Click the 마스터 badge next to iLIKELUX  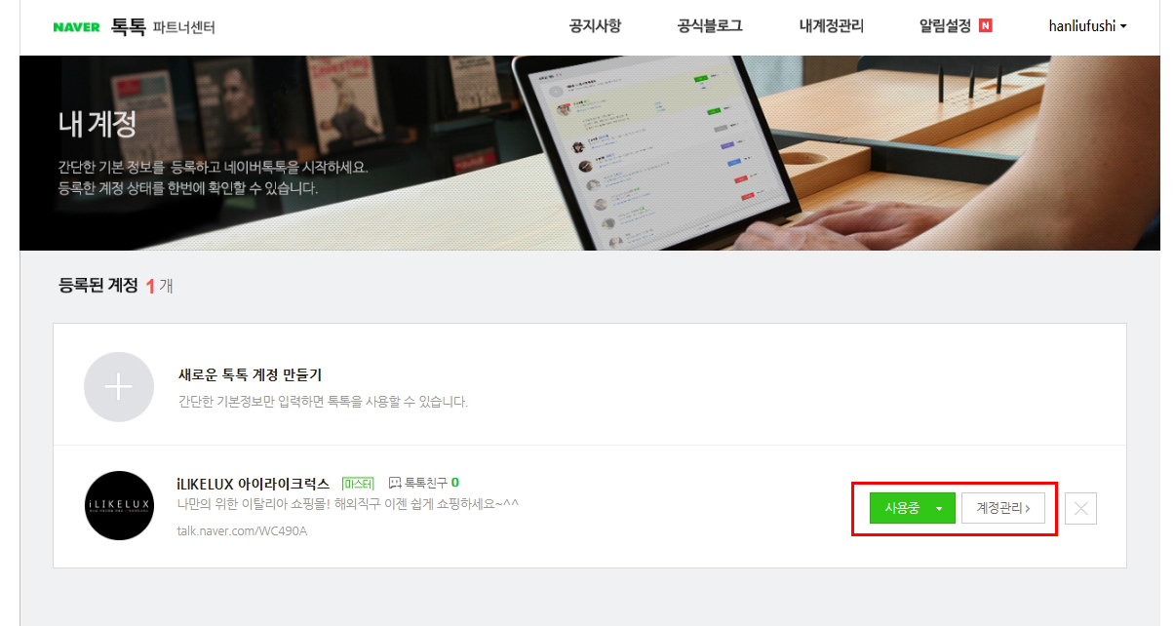(x=358, y=483)
